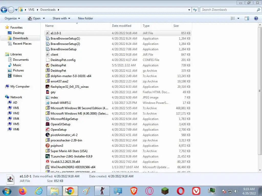Click the file list vertical scrollbar
262x196 pixels.
click(260, 91)
